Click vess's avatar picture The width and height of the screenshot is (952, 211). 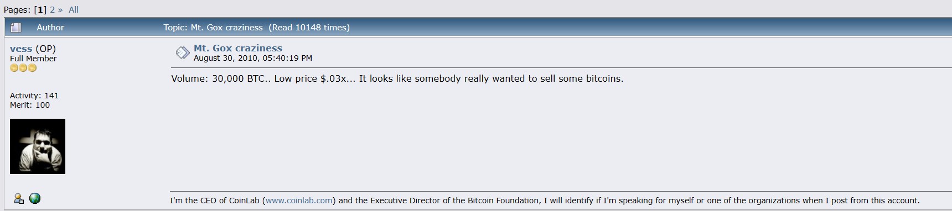(38, 146)
